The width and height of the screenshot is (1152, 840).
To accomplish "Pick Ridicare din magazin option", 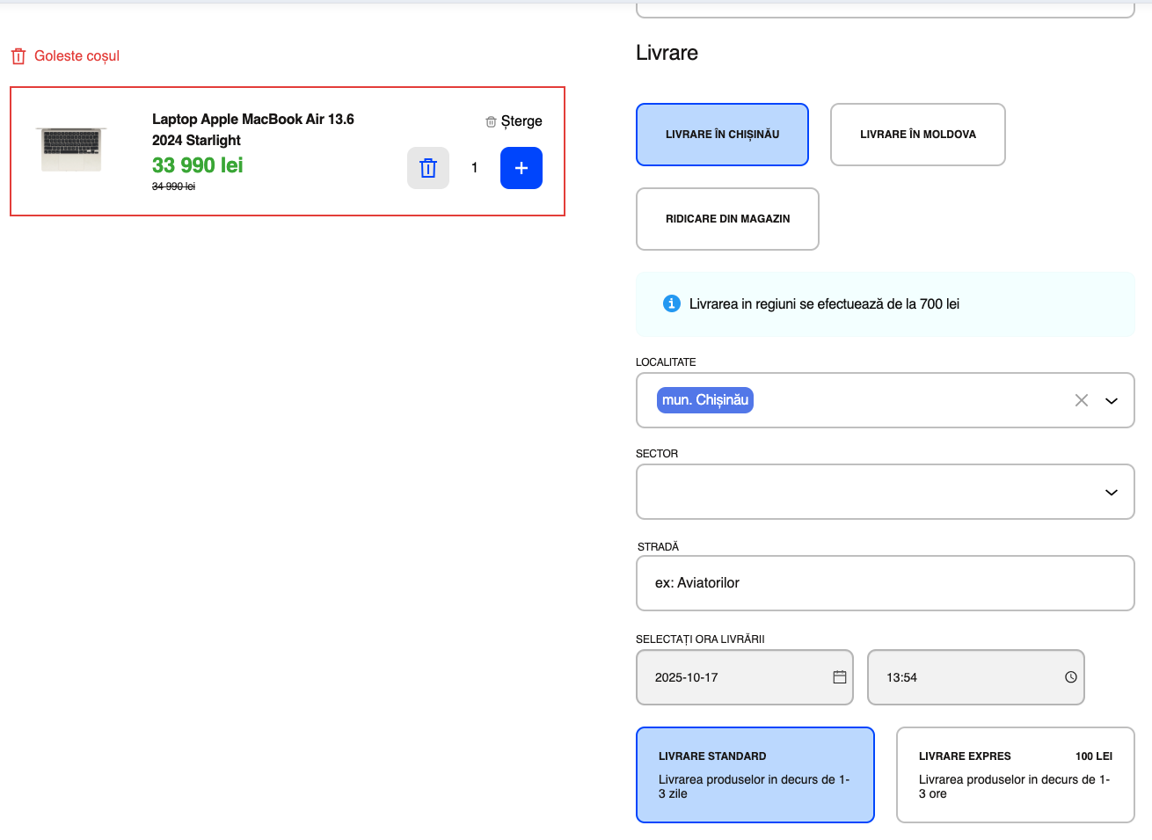I will click(x=727, y=219).
